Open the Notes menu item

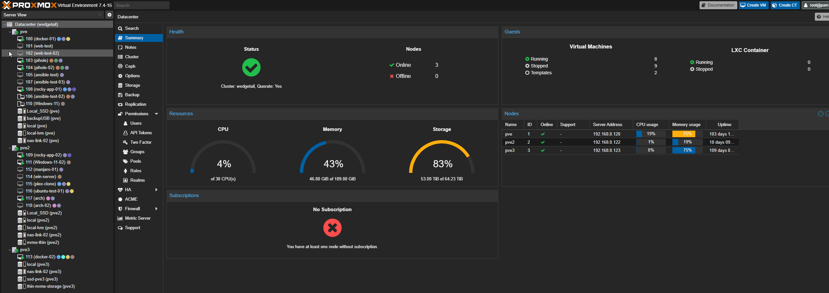click(130, 47)
